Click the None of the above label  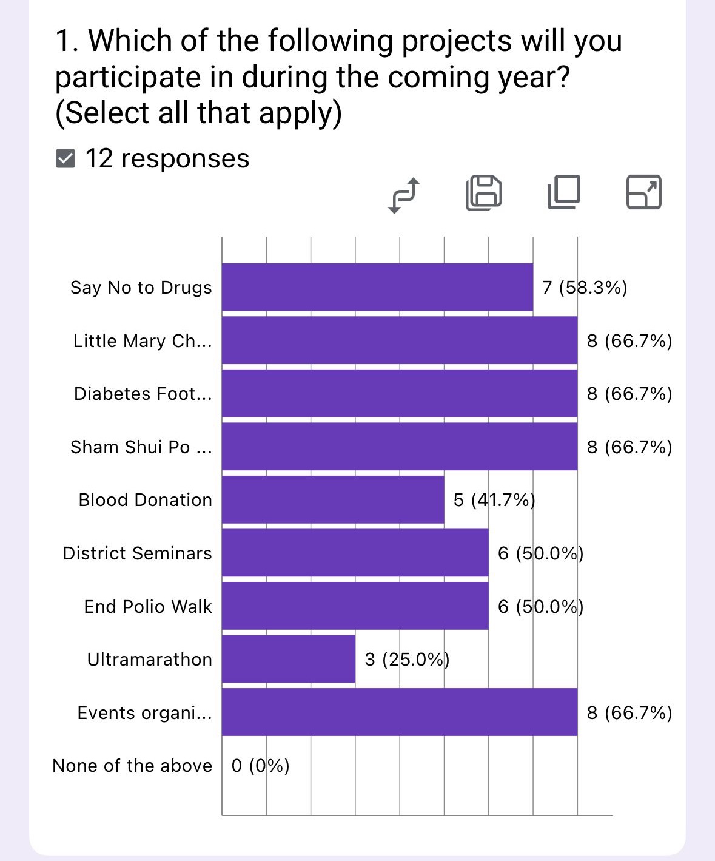pos(132,766)
